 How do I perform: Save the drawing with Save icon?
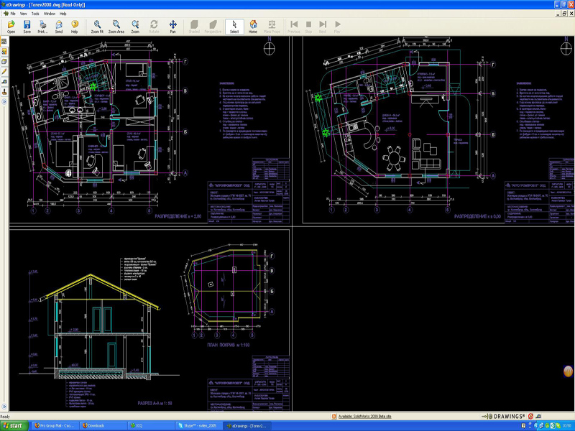(27, 27)
